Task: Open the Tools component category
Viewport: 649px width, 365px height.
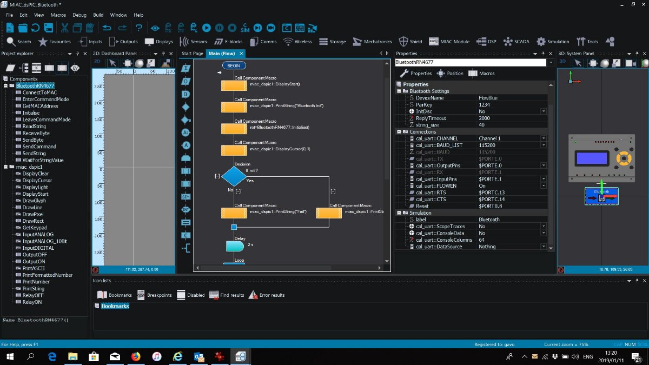Action: 587,42
